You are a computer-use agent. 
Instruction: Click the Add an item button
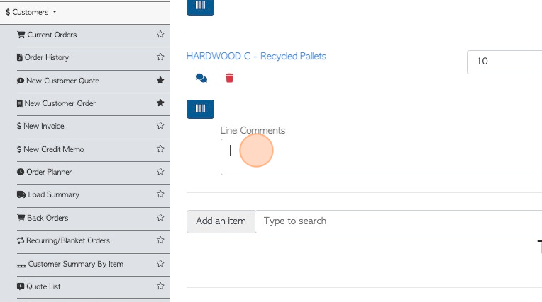point(221,221)
